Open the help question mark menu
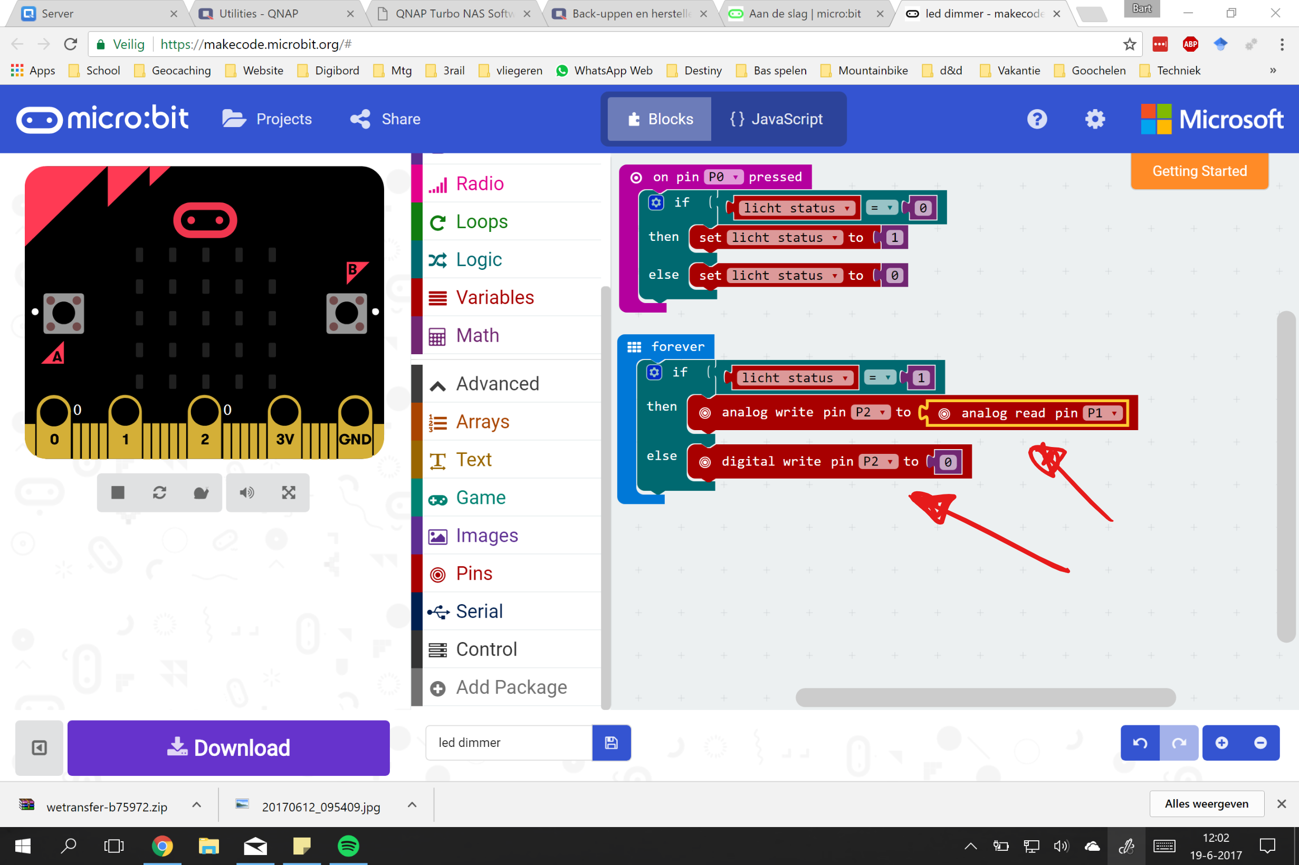Screen dimensions: 1299x865 [1037, 119]
